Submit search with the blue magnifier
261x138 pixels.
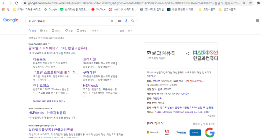(x=132, y=21)
